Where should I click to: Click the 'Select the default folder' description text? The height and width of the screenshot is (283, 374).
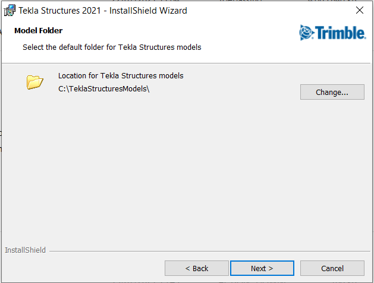pos(112,47)
